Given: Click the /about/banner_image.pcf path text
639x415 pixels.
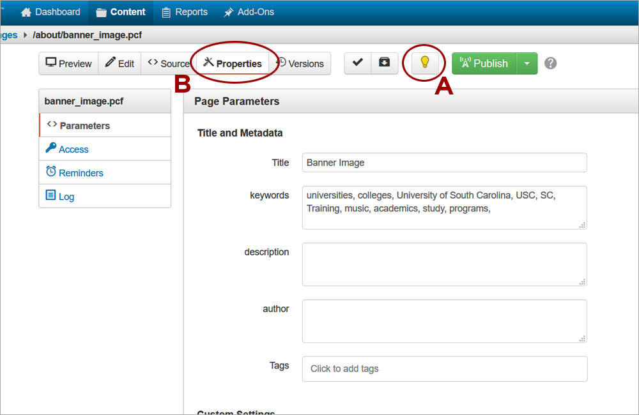Looking at the screenshot, I should coord(87,35).
